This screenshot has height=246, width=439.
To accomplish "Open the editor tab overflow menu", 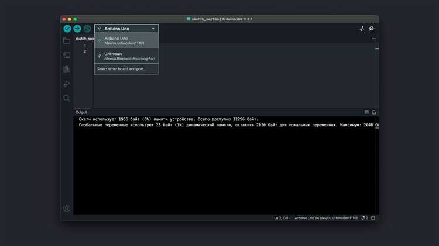I will [x=374, y=39].
